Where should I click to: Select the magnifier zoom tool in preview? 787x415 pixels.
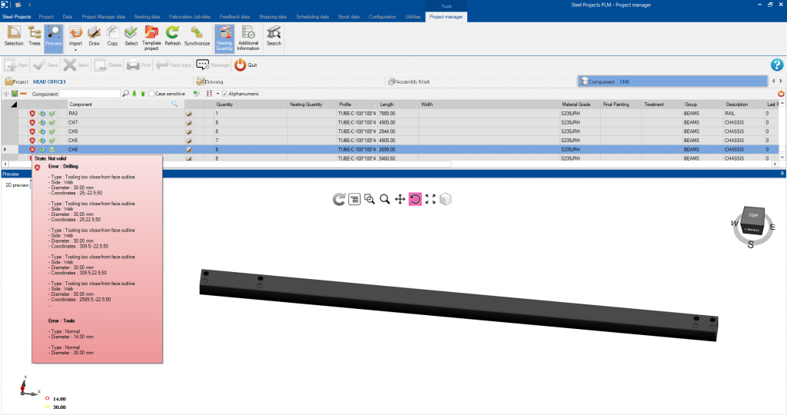[x=384, y=199]
